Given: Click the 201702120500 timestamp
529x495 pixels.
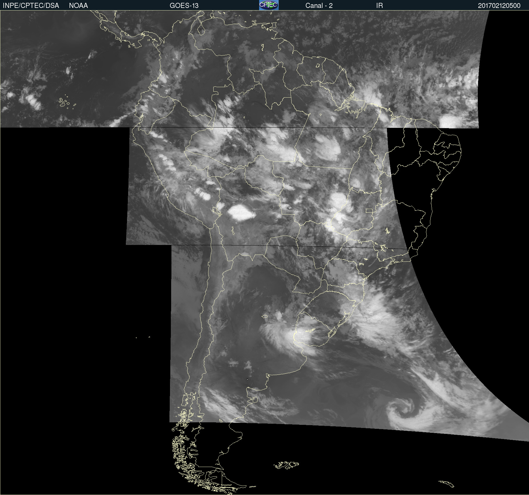Looking at the screenshot, I should (x=499, y=6).
